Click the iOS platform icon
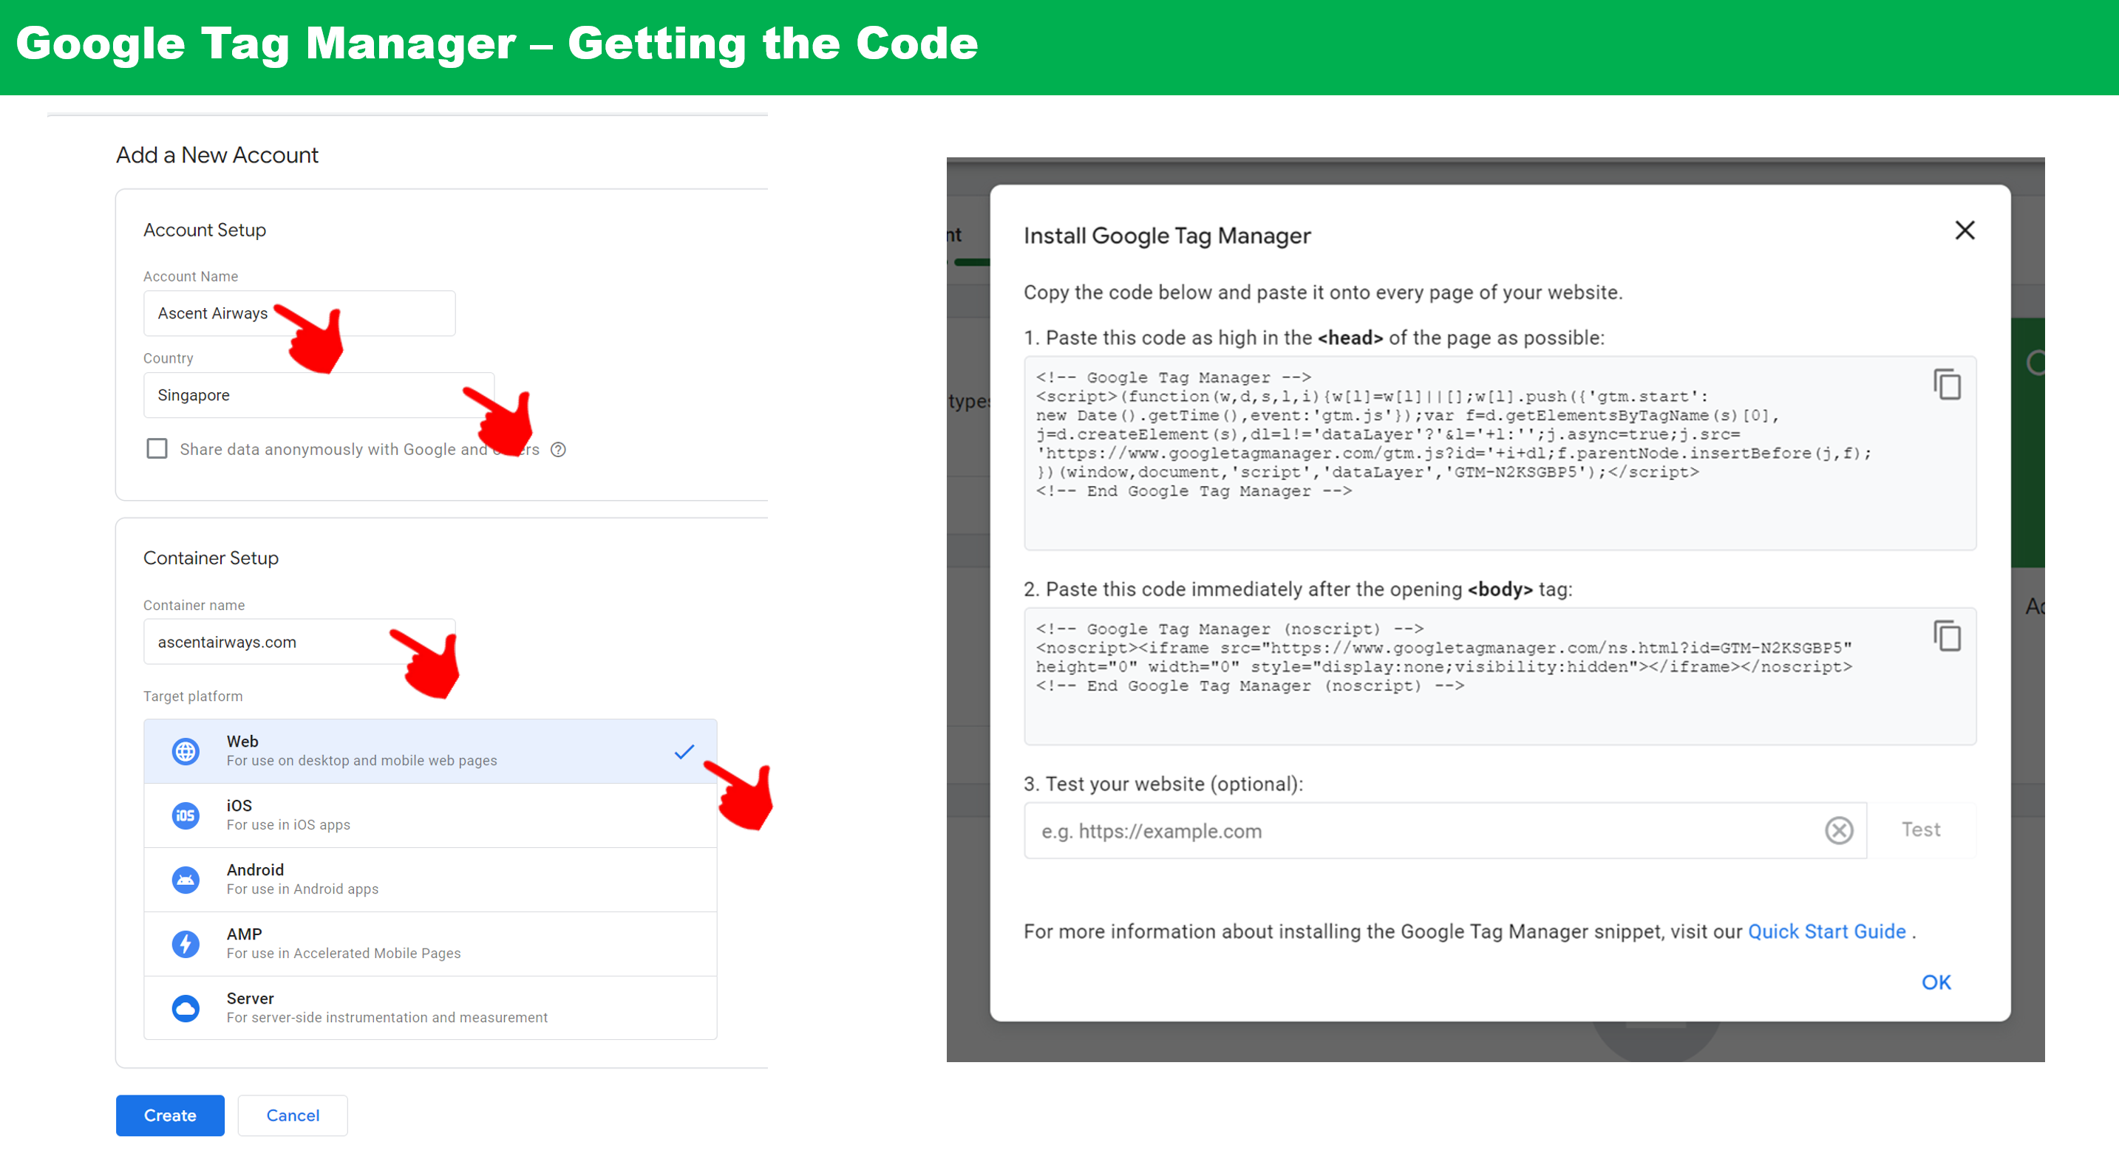 point(186,815)
